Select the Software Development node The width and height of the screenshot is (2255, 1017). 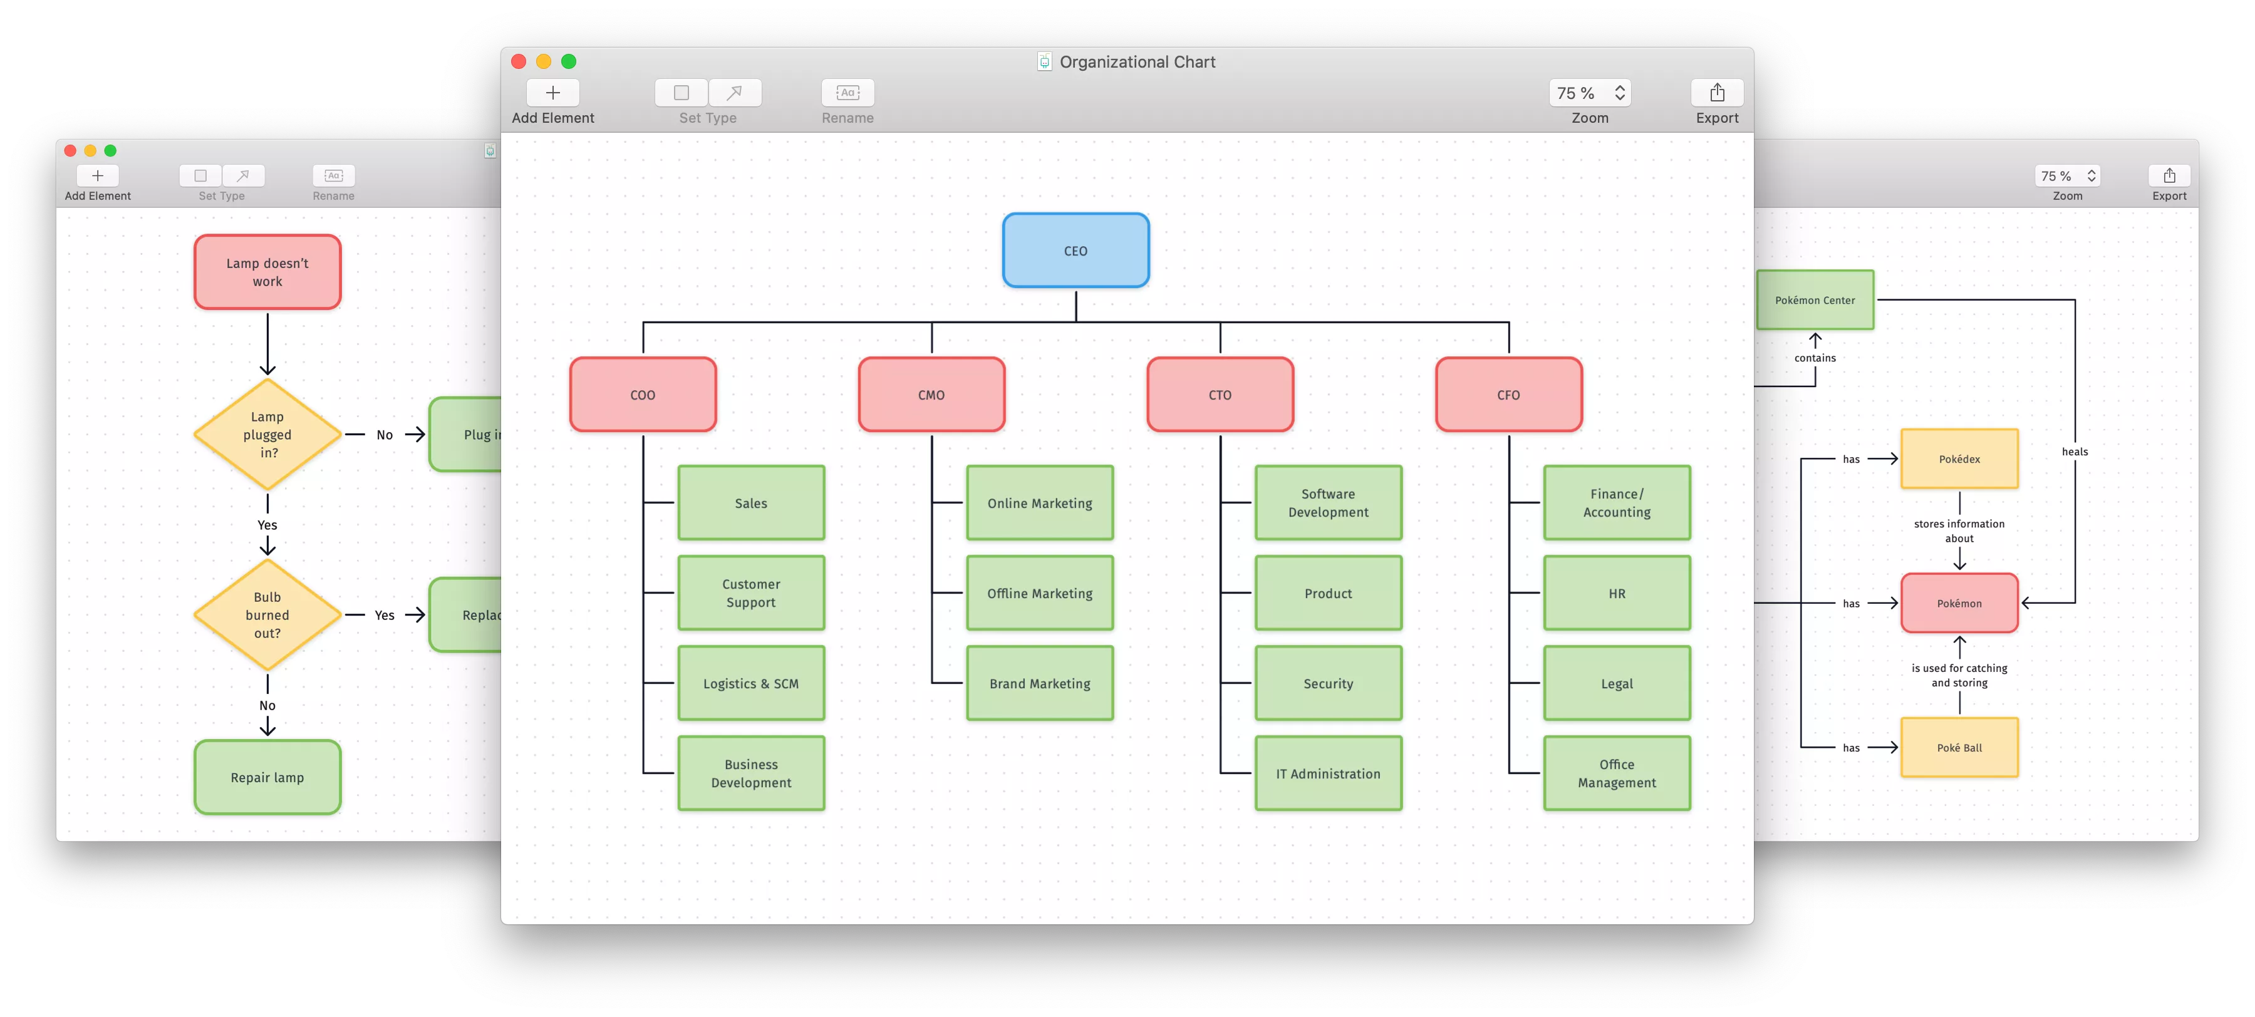pos(1326,502)
